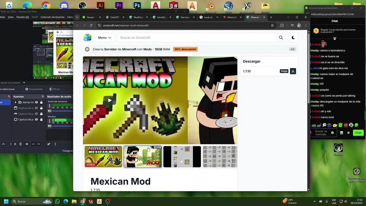Mute Audio del escritorio in OBS mixer
Viewport: 366px width, 206px height.
tap(49, 111)
